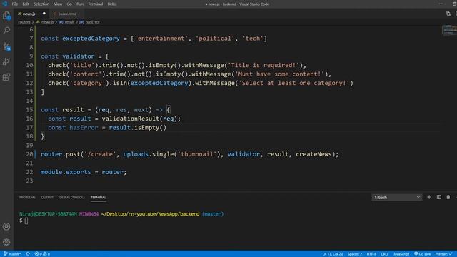Image resolution: width=457 pixels, height=257 pixels.
Task: Open the Edit menu
Action: pyautogui.click(x=26, y=4)
